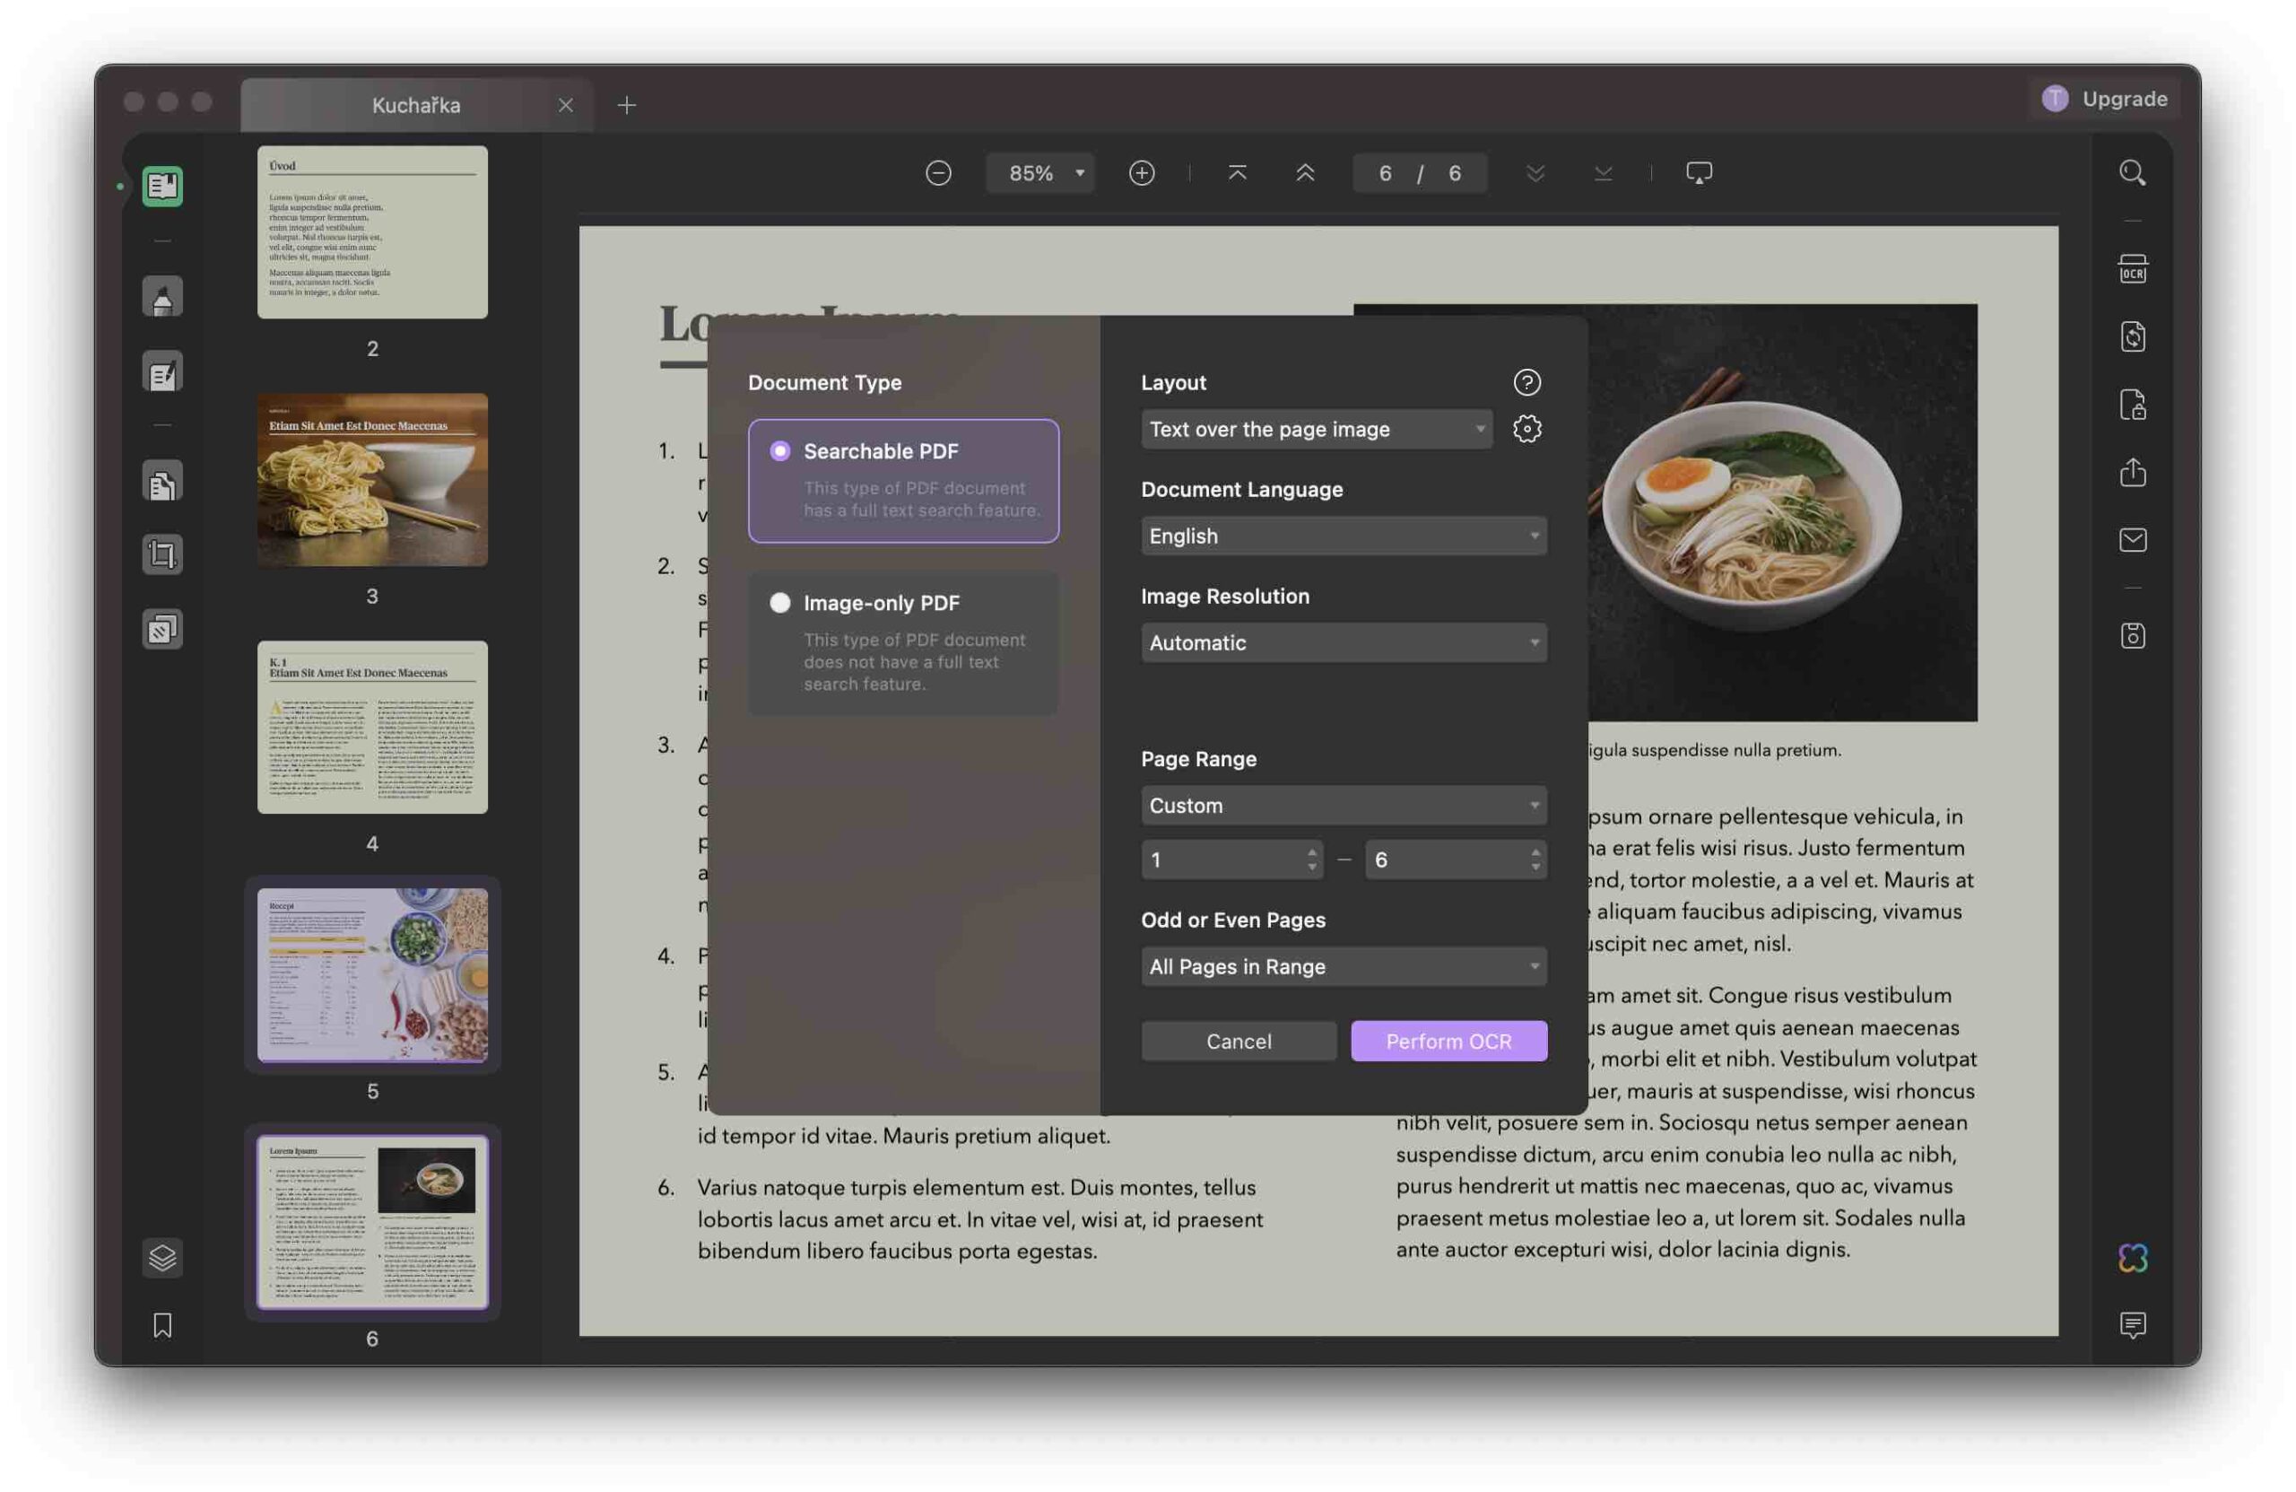Switch to the Kuchařka tab
The width and height of the screenshot is (2296, 1492).
[x=416, y=105]
